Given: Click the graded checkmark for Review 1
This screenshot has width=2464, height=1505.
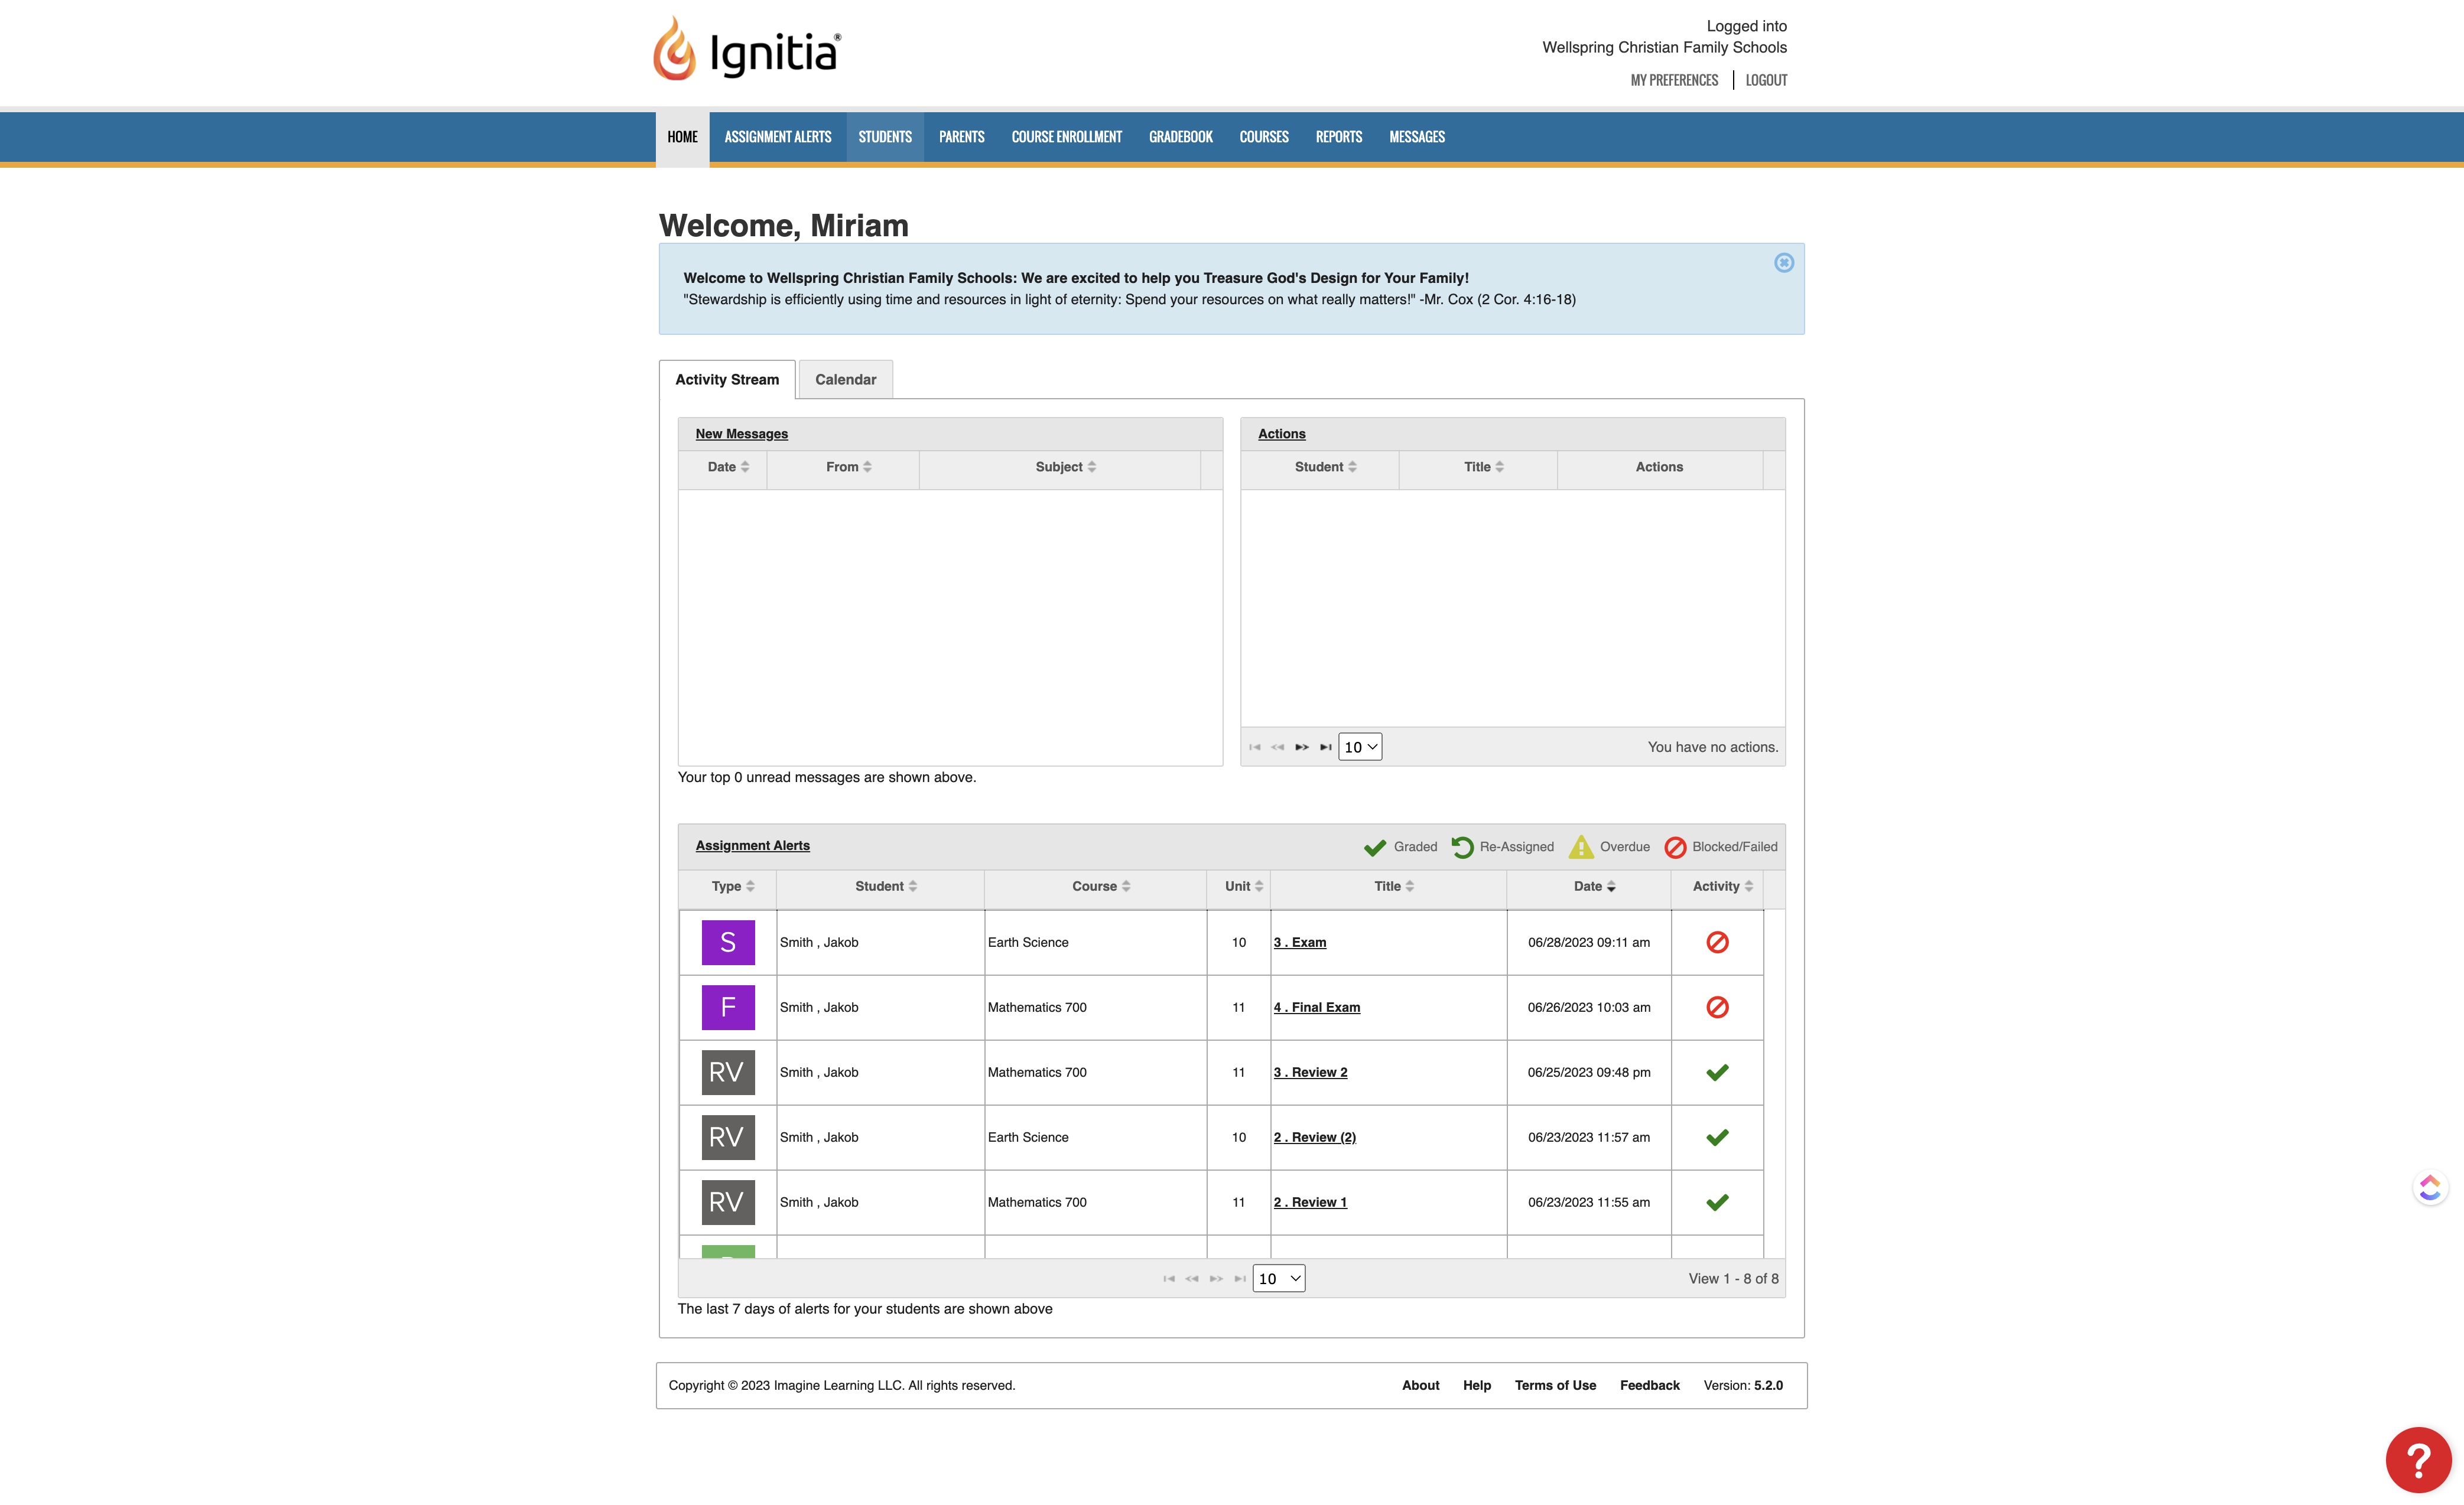Looking at the screenshot, I should coord(1717,1202).
